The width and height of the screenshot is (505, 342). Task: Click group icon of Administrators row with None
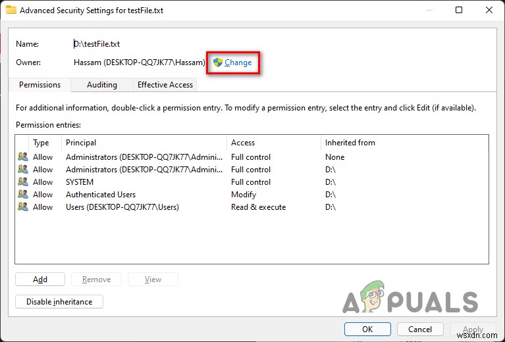click(23, 157)
